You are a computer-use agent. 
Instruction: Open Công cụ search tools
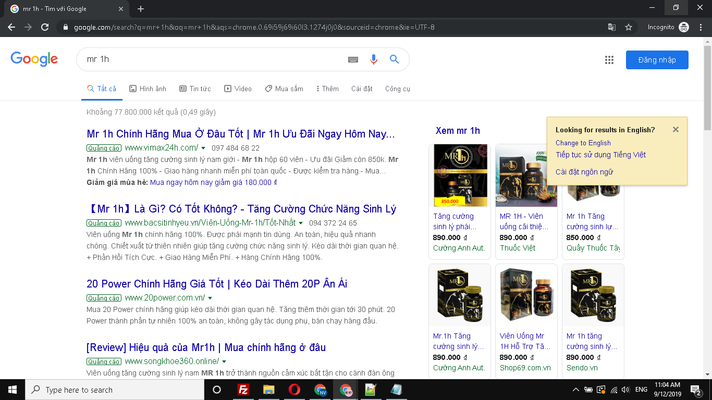(398, 89)
